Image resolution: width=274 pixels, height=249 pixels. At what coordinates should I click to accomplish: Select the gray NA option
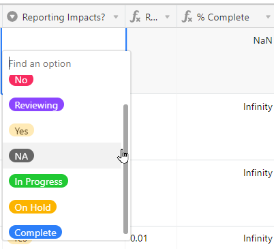tap(21, 156)
